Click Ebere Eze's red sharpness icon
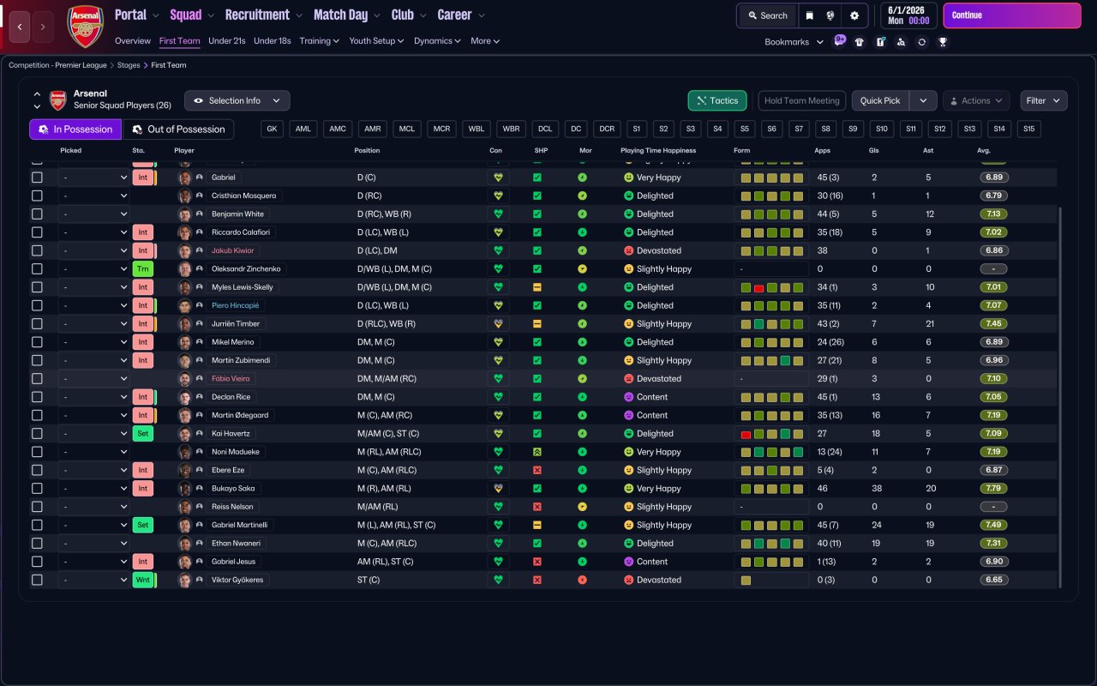The height and width of the screenshot is (686, 1097). (x=537, y=470)
